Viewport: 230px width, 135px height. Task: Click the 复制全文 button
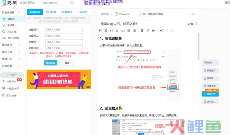click(210, 102)
